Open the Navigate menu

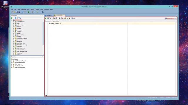[23, 10]
